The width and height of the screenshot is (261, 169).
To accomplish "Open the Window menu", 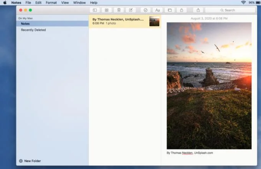I will click(79, 3).
